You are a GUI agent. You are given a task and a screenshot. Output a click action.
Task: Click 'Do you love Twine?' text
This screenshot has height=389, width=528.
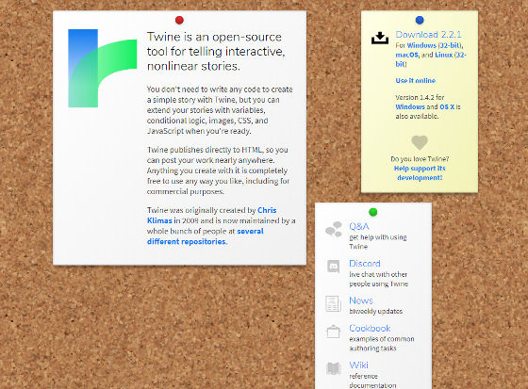(x=420, y=159)
